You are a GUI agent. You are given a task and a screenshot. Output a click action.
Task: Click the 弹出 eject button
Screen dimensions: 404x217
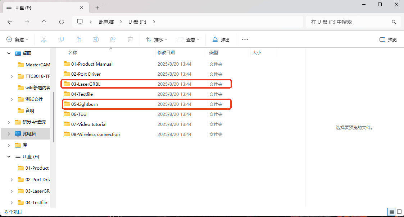point(221,39)
